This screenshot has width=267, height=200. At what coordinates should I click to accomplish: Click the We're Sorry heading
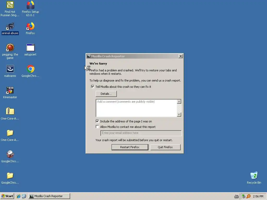pyautogui.click(x=98, y=64)
